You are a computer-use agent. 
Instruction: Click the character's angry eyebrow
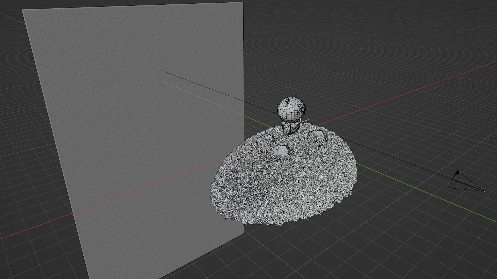[299, 105]
